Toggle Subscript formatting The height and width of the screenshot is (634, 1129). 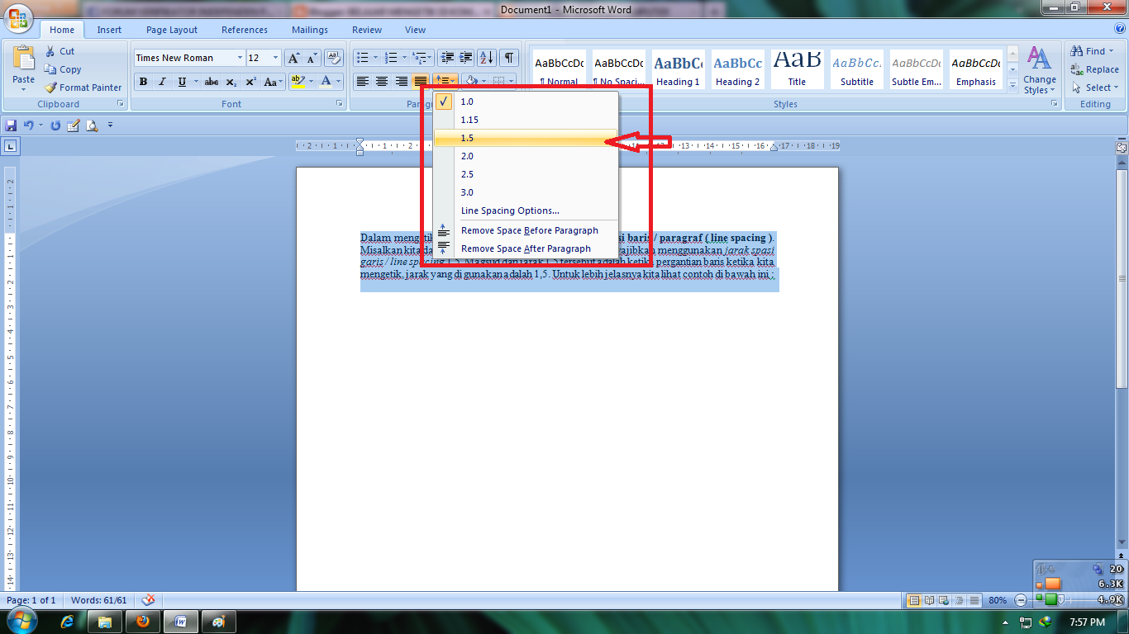[231, 82]
